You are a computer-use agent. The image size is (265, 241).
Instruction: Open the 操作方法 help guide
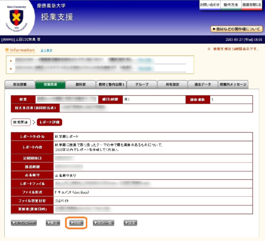(231, 5)
